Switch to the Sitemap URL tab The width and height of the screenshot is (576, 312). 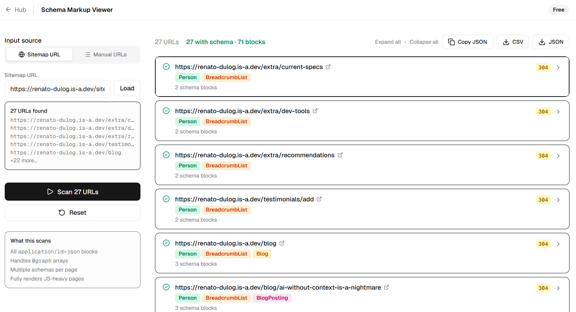(39, 55)
